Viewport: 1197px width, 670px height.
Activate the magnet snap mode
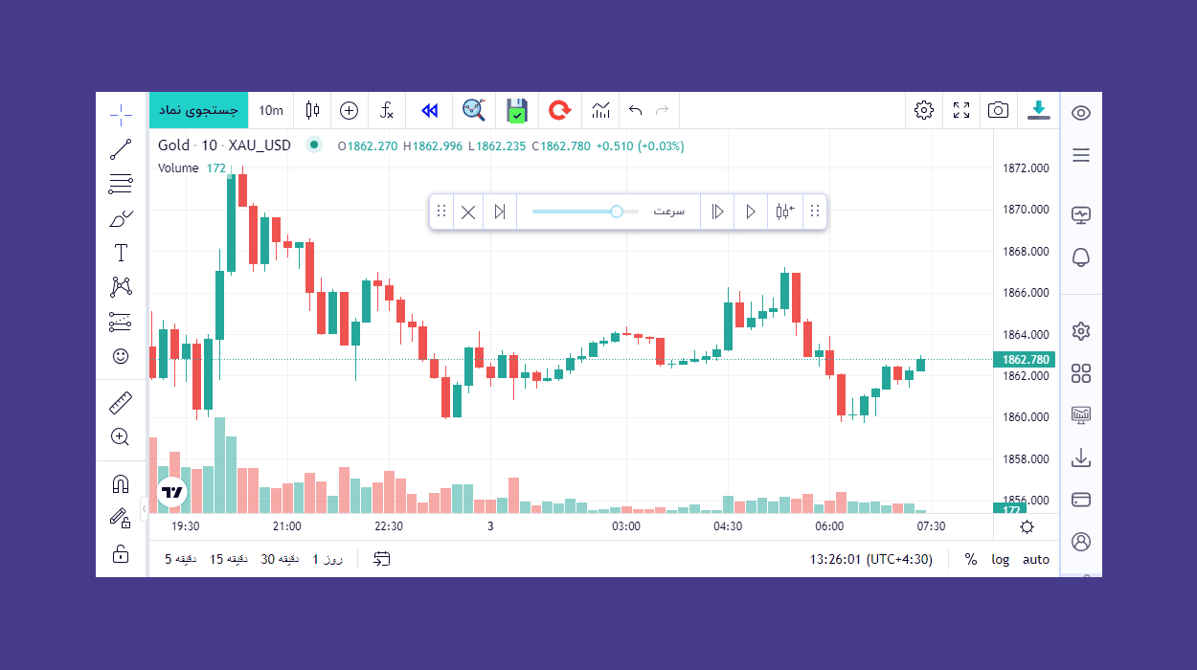pyautogui.click(x=121, y=484)
